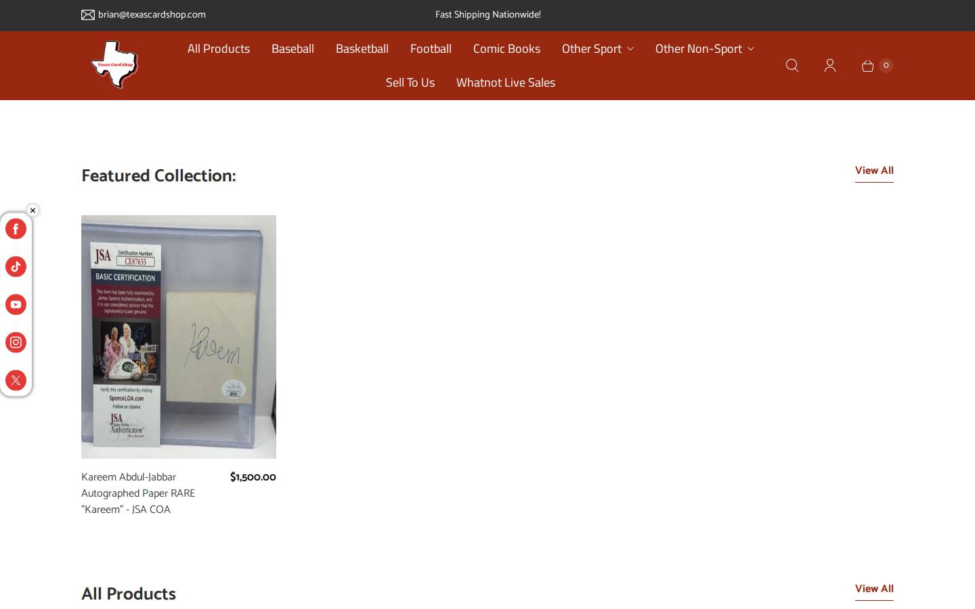Click the email envelope icon
The height and width of the screenshot is (609, 975).
[88, 14]
